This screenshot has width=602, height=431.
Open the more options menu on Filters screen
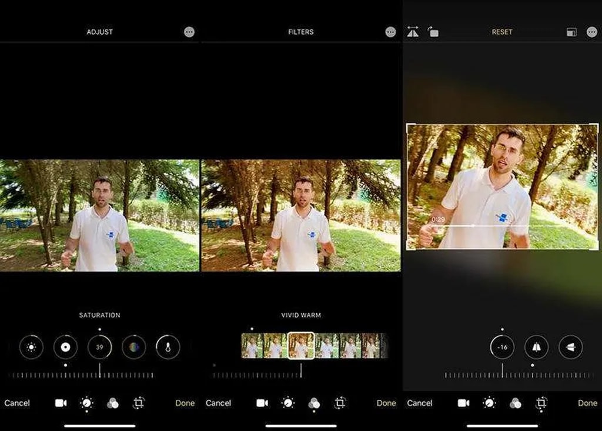point(390,32)
